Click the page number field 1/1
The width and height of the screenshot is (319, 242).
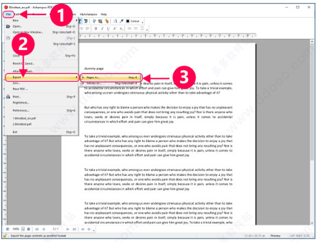point(55,229)
